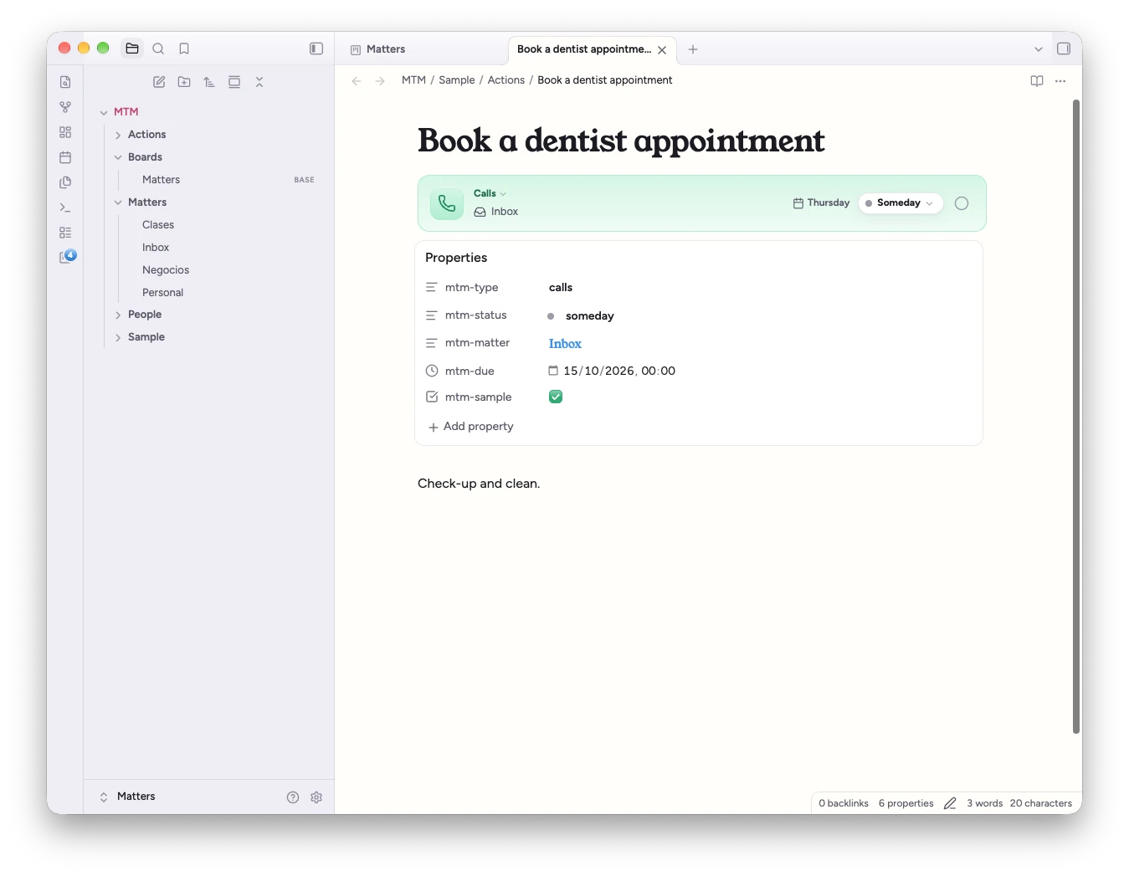The image size is (1129, 876).
Task: Create a new folder icon
Action: pos(184,82)
